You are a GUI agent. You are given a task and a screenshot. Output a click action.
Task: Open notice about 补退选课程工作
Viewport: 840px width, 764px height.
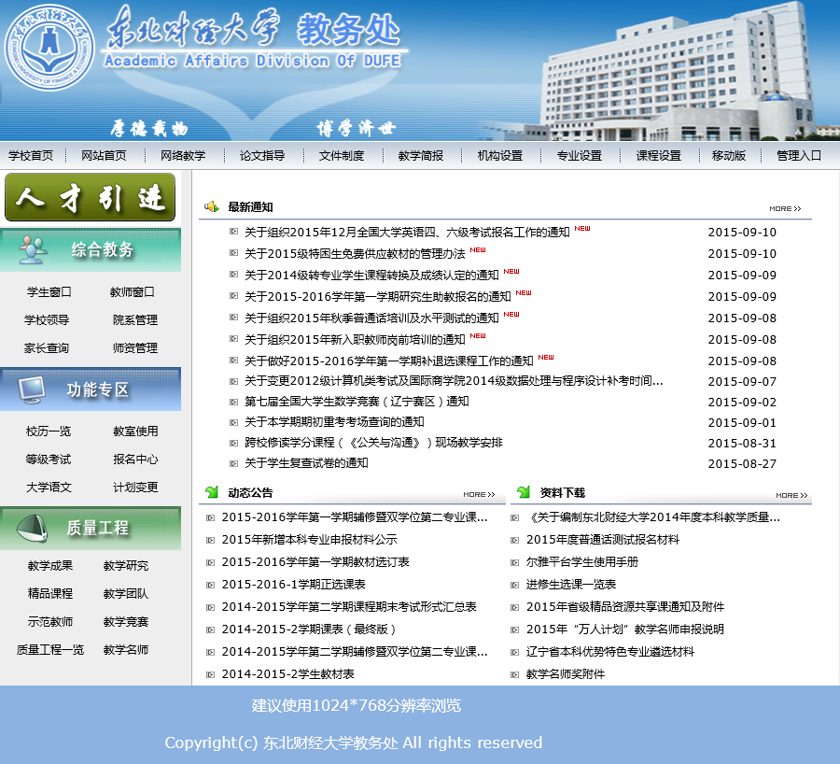[x=389, y=361]
